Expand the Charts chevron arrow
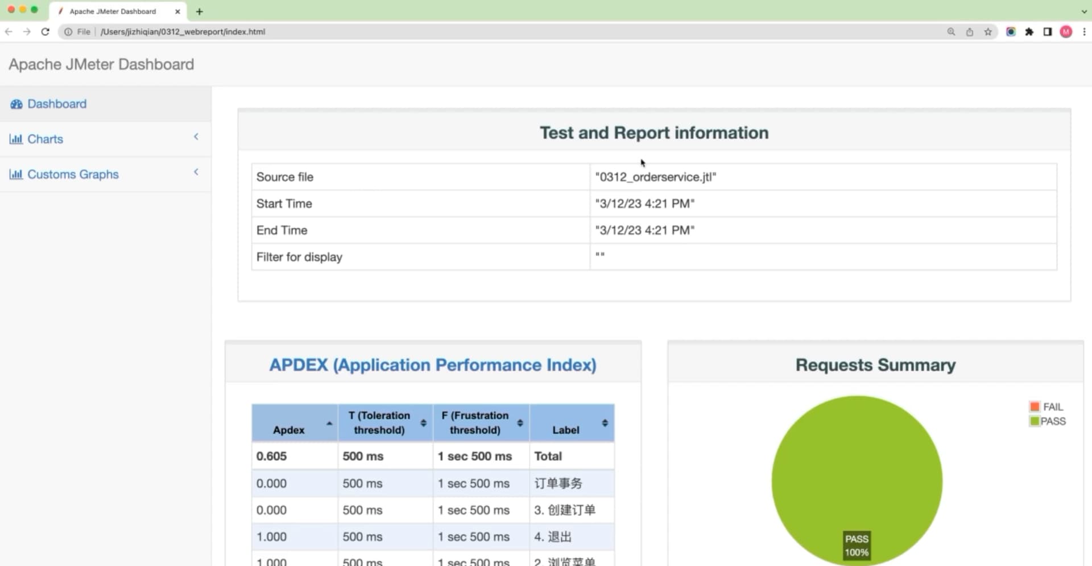The height and width of the screenshot is (566, 1092). (196, 137)
